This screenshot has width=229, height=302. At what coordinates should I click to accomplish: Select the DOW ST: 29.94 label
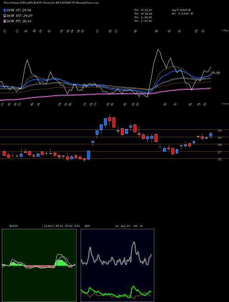(x=19, y=11)
